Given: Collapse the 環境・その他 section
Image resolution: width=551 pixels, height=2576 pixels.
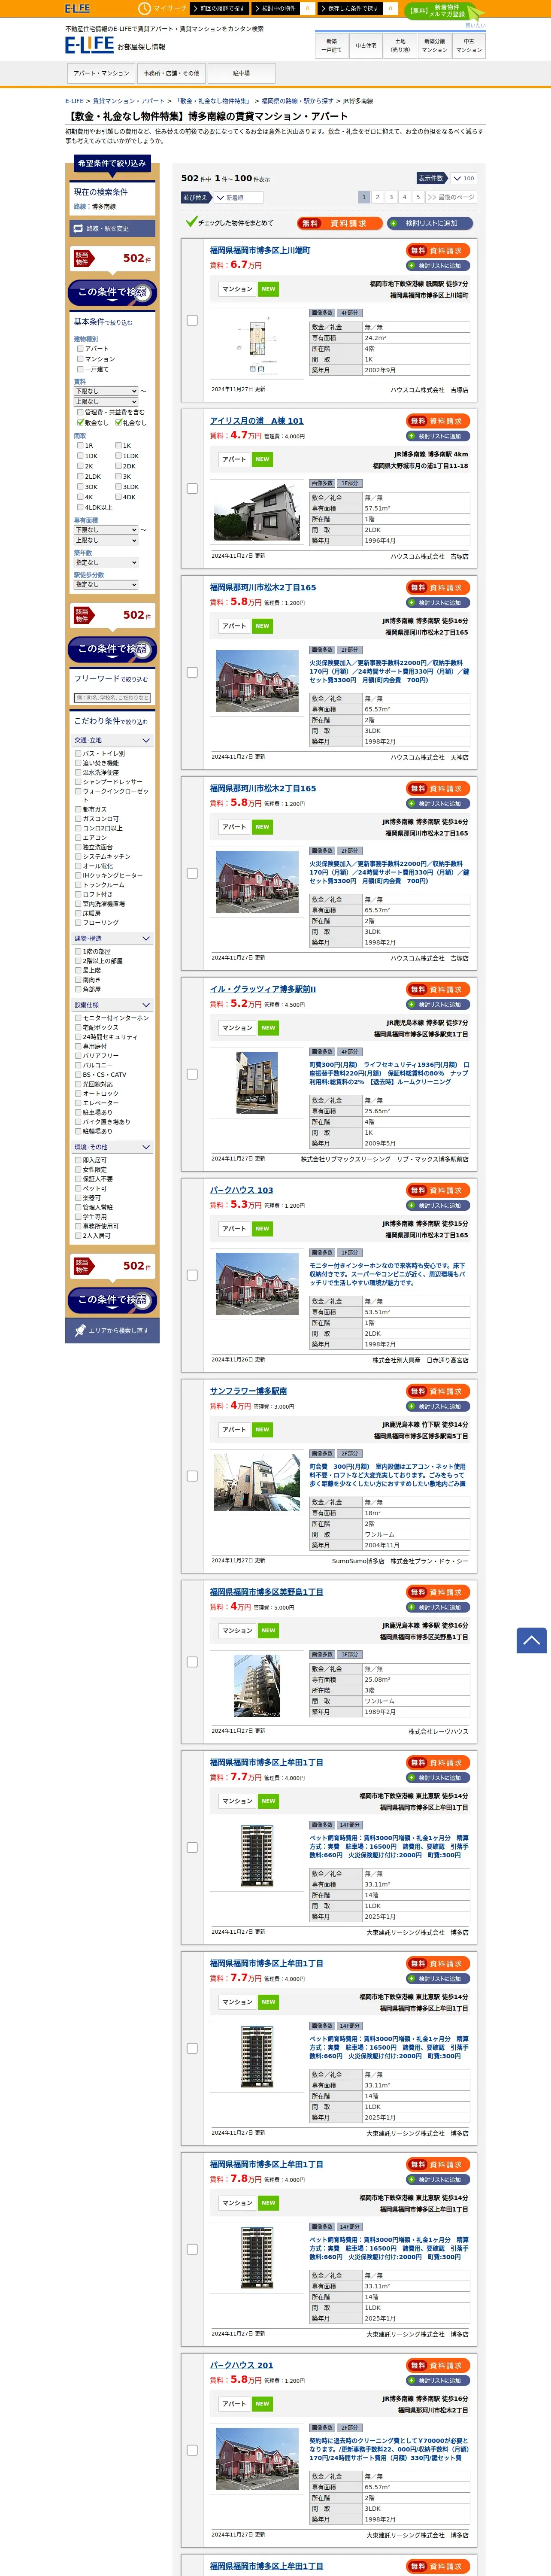Looking at the screenshot, I should coord(112,1147).
